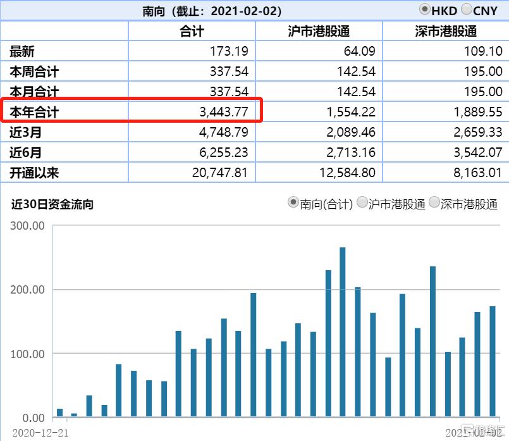The width and height of the screenshot is (509, 441).
Task: Select 沪市港股通 chart radio button
Action: tap(362, 202)
